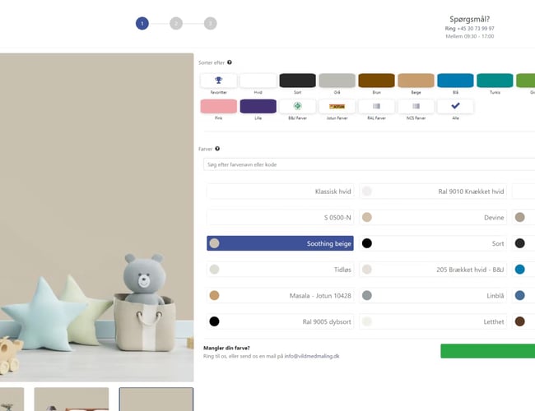Click the info@vildmedmaling.dk email link
The width and height of the screenshot is (535, 411).
tap(312, 356)
